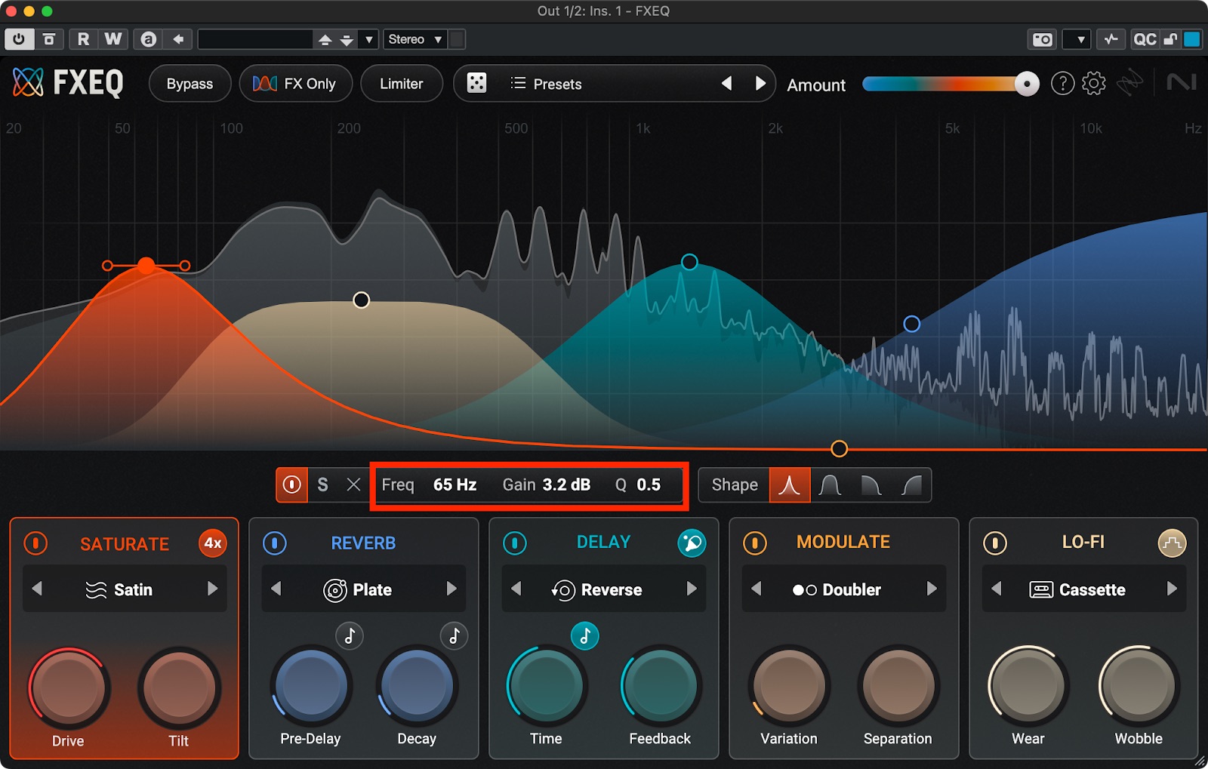Select previous lo-fi type before Cassette
The height and width of the screenshot is (769, 1208).
pos(997,589)
